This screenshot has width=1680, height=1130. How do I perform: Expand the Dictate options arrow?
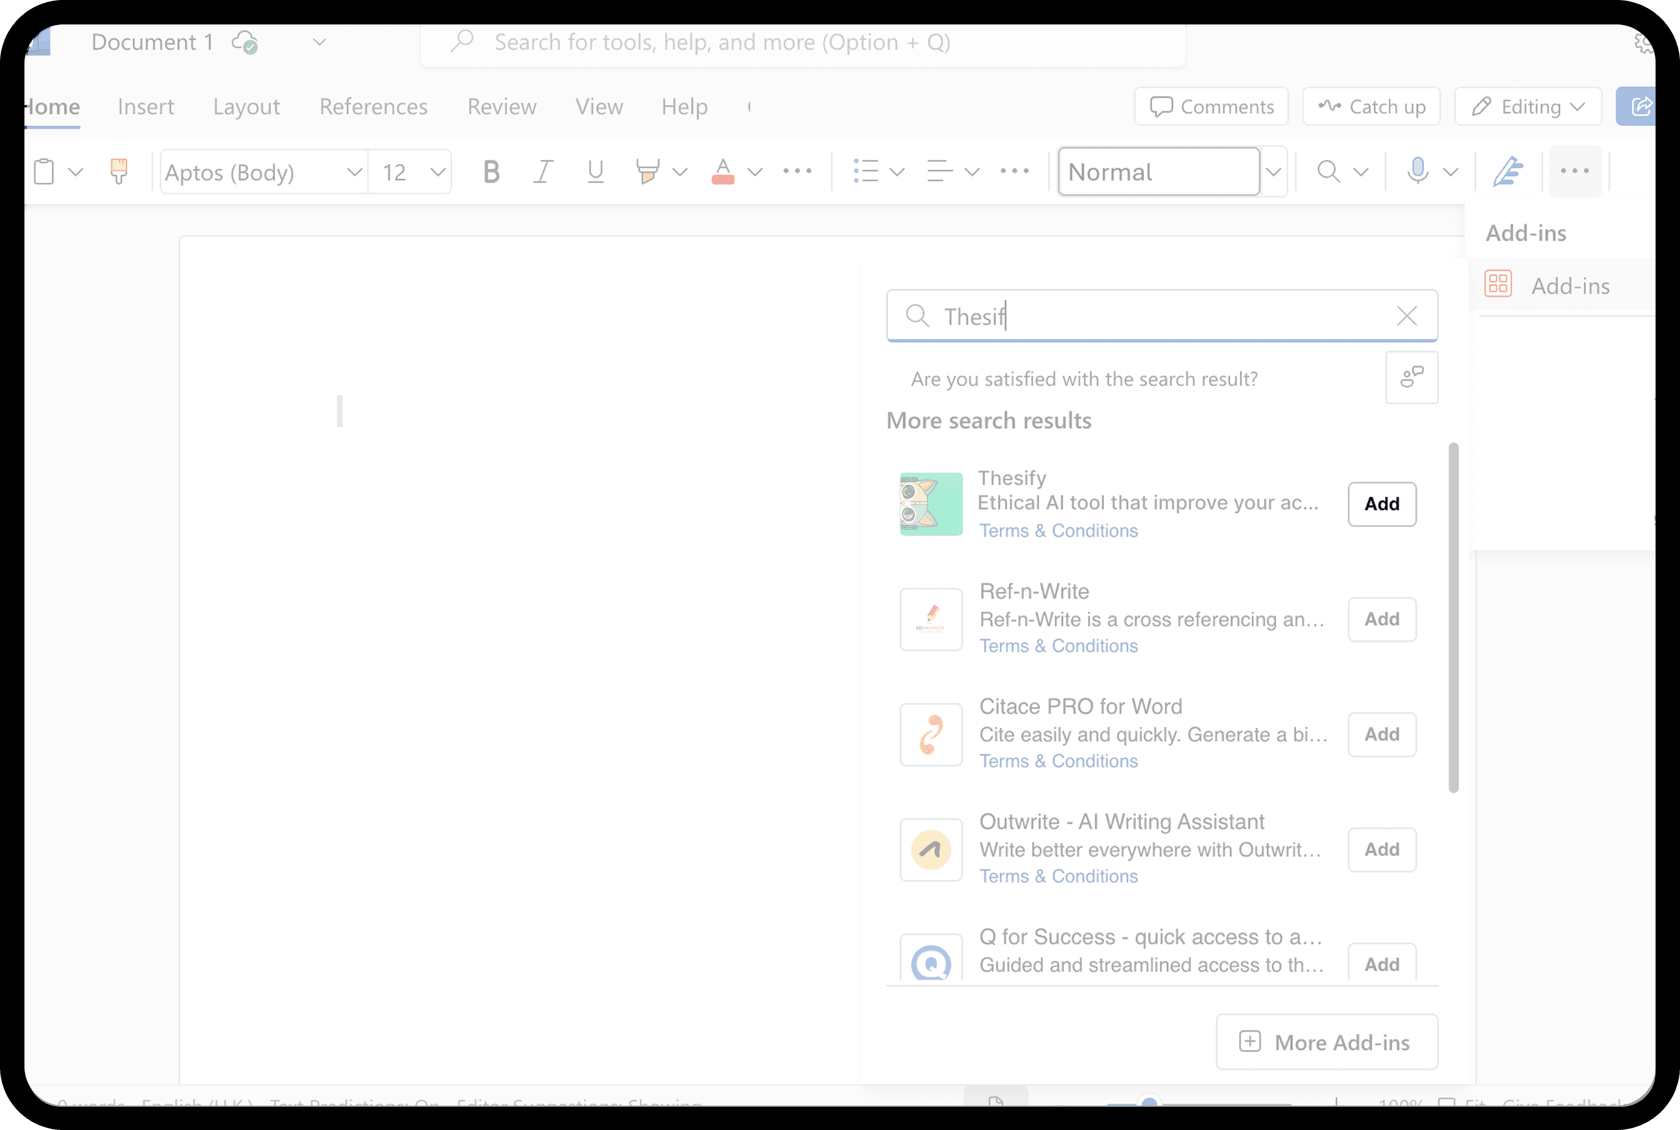click(1451, 172)
